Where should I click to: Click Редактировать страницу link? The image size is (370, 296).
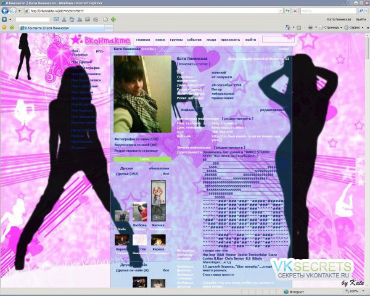point(136,150)
